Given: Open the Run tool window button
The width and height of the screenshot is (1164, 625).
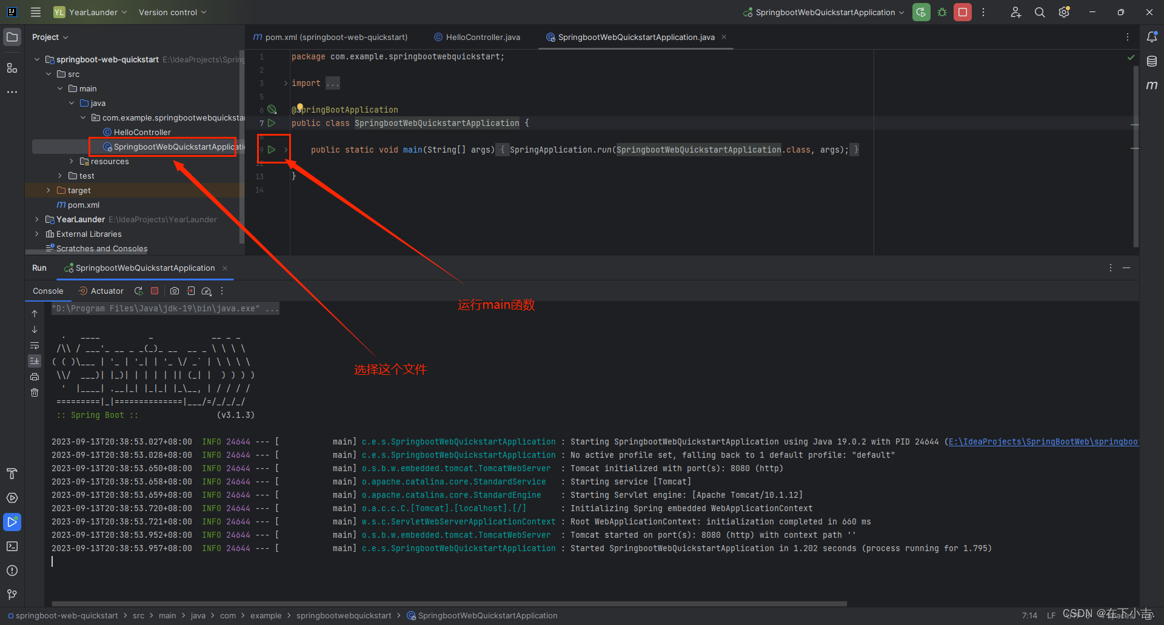Looking at the screenshot, I should point(12,522).
